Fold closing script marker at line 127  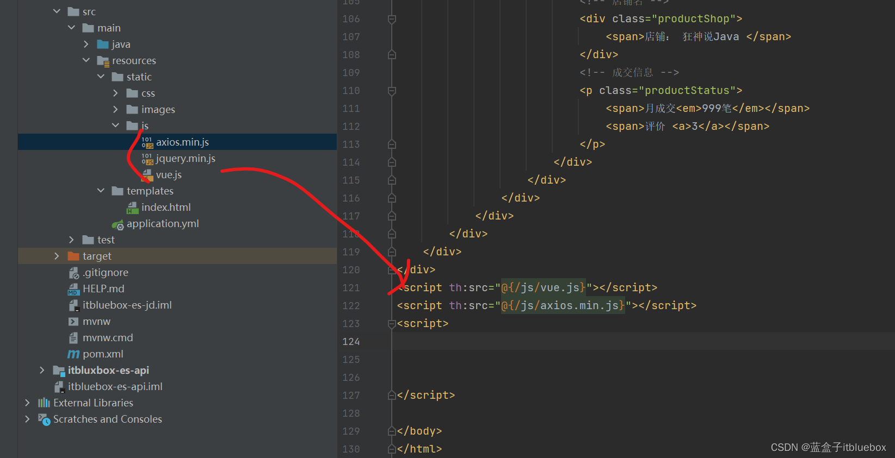pyautogui.click(x=392, y=396)
